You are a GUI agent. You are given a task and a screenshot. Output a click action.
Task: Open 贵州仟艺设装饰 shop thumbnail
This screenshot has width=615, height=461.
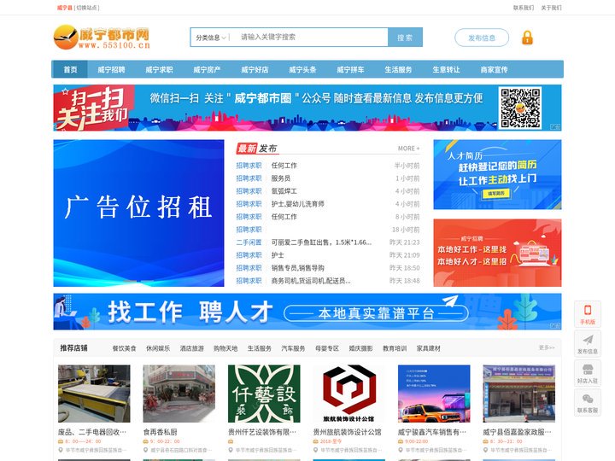pyautogui.click(x=264, y=394)
